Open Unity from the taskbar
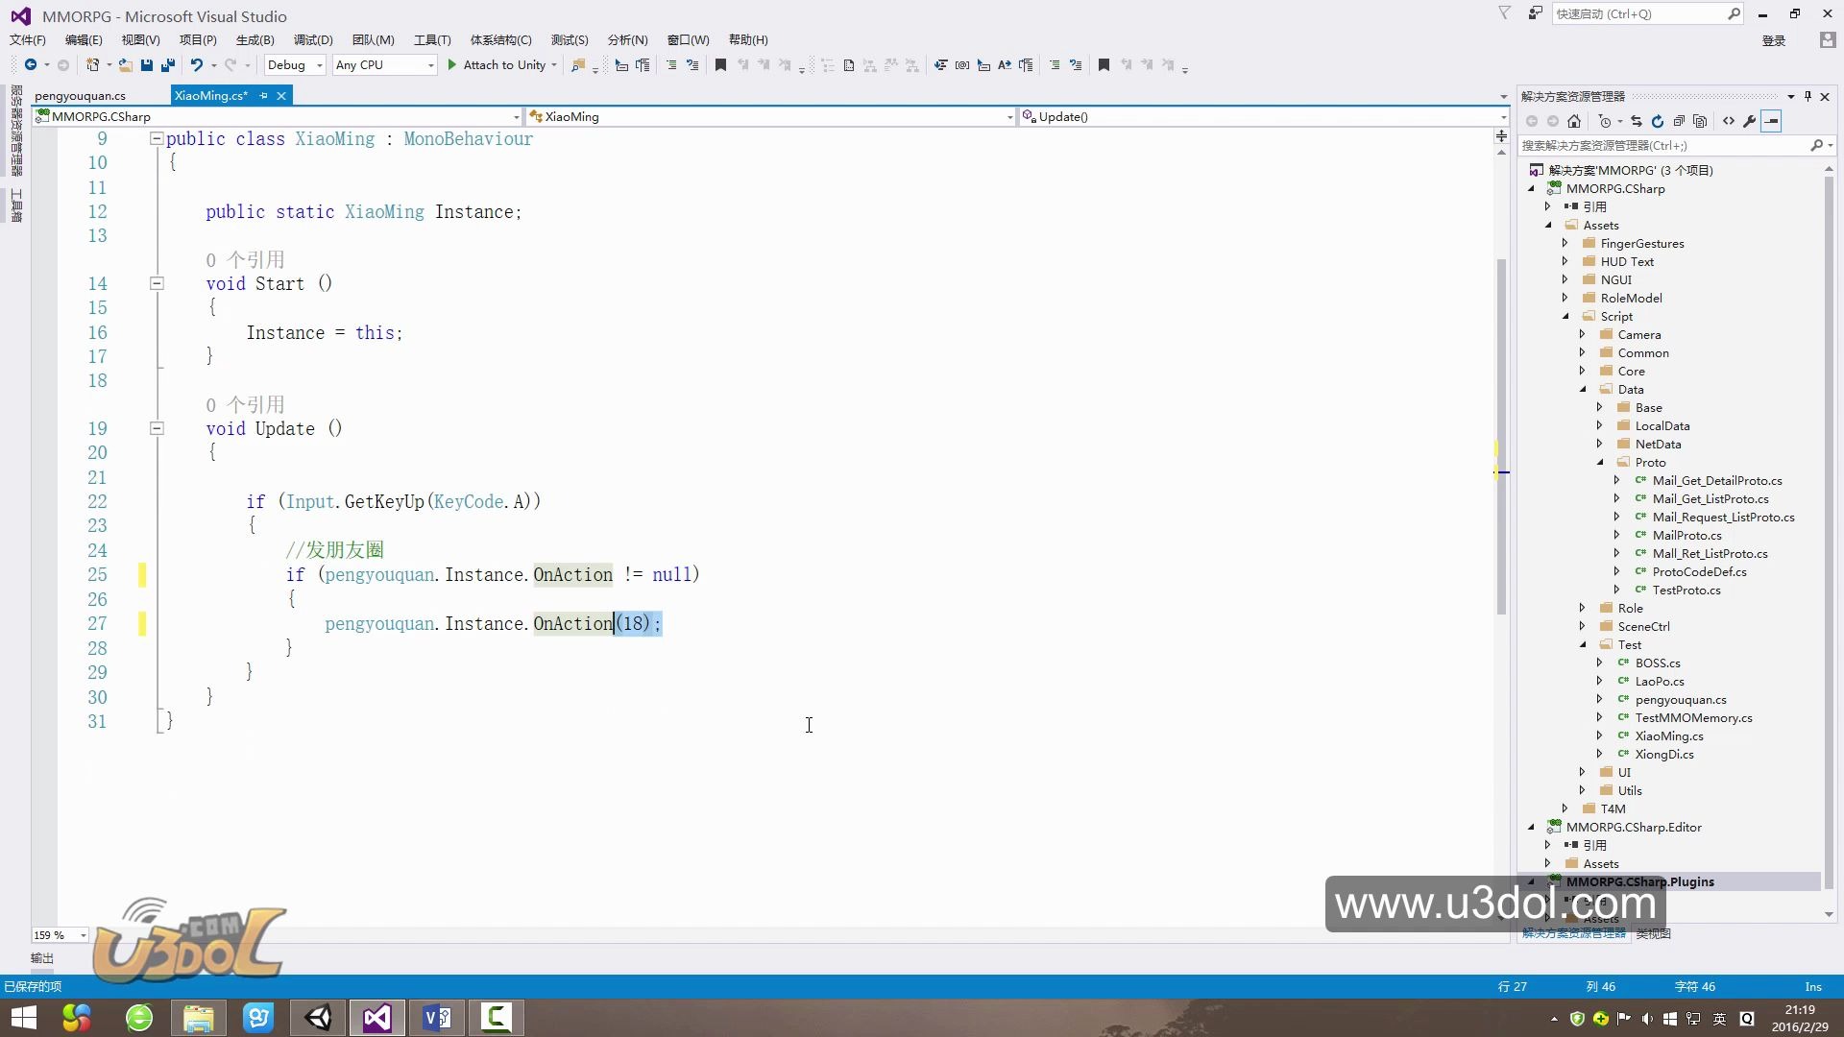Screen dimensions: 1844x1037 318,1018
